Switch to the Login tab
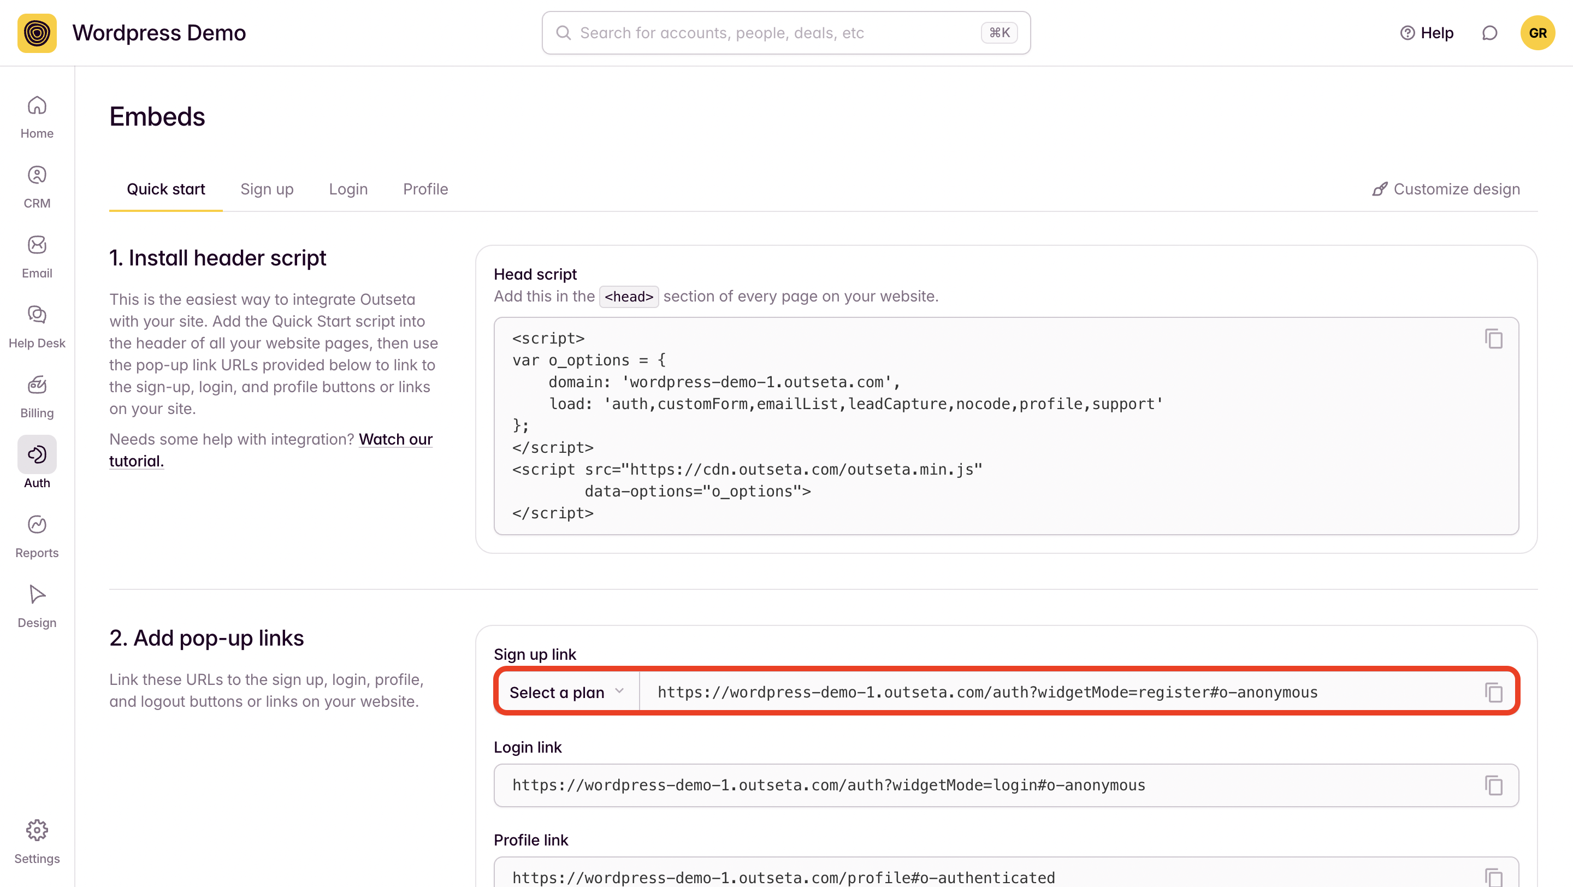This screenshot has height=887, width=1573. [x=348, y=189]
